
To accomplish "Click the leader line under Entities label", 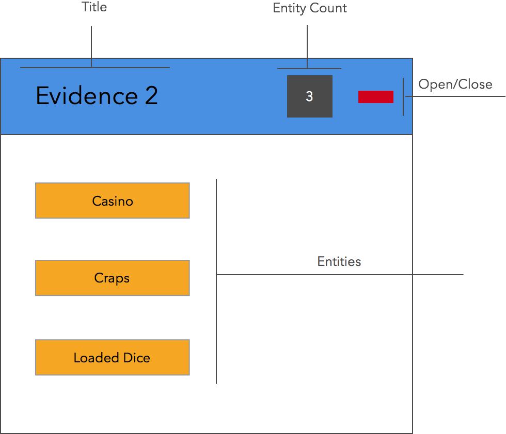I will (x=340, y=275).
